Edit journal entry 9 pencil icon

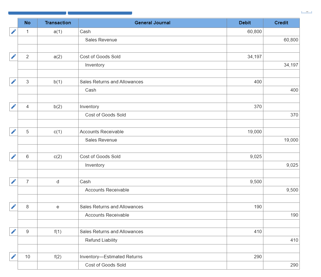tap(14, 232)
